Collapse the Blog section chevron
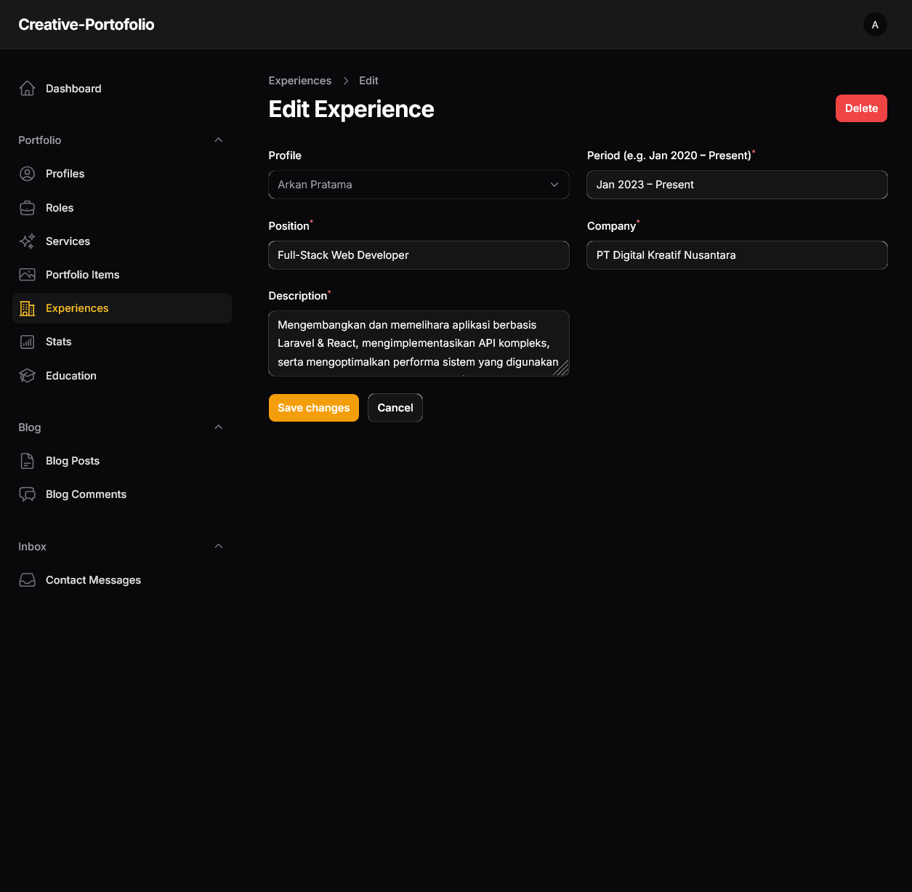Viewport: 912px width, 892px height. pyautogui.click(x=219, y=427)
